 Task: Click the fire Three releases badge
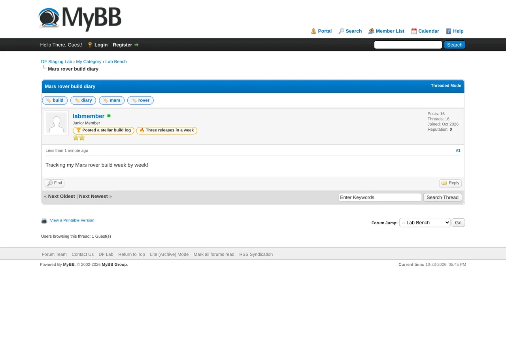click(x=166, y=130)
